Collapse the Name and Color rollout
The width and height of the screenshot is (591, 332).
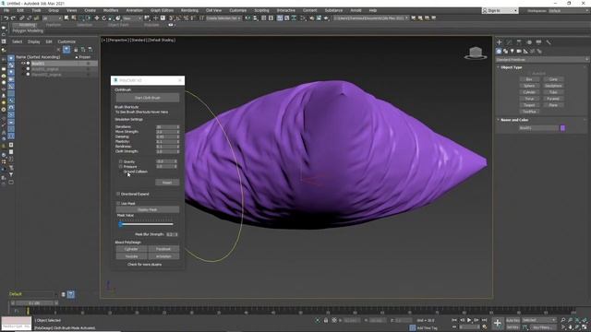[x=514, y=120]
